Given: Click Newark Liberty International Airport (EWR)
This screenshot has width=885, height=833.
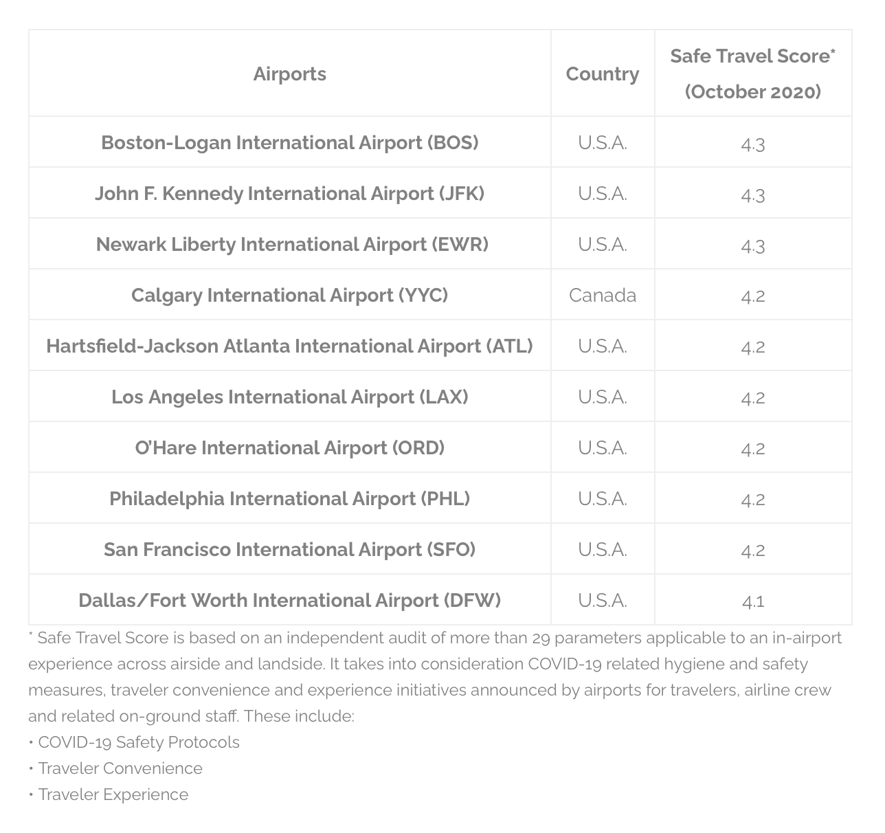Looking at the screenshot, I should click(x=292, y=244).
